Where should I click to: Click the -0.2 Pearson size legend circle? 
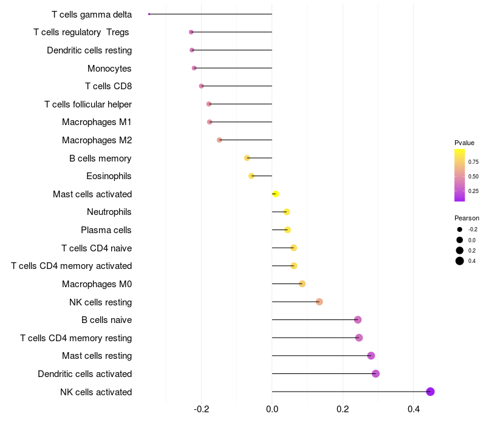click(460, 229)
